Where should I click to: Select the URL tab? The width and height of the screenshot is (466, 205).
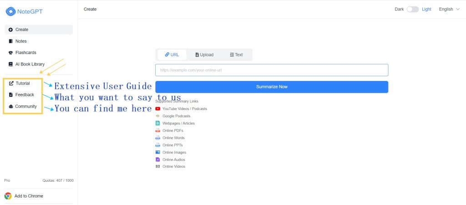click(172, 55)
